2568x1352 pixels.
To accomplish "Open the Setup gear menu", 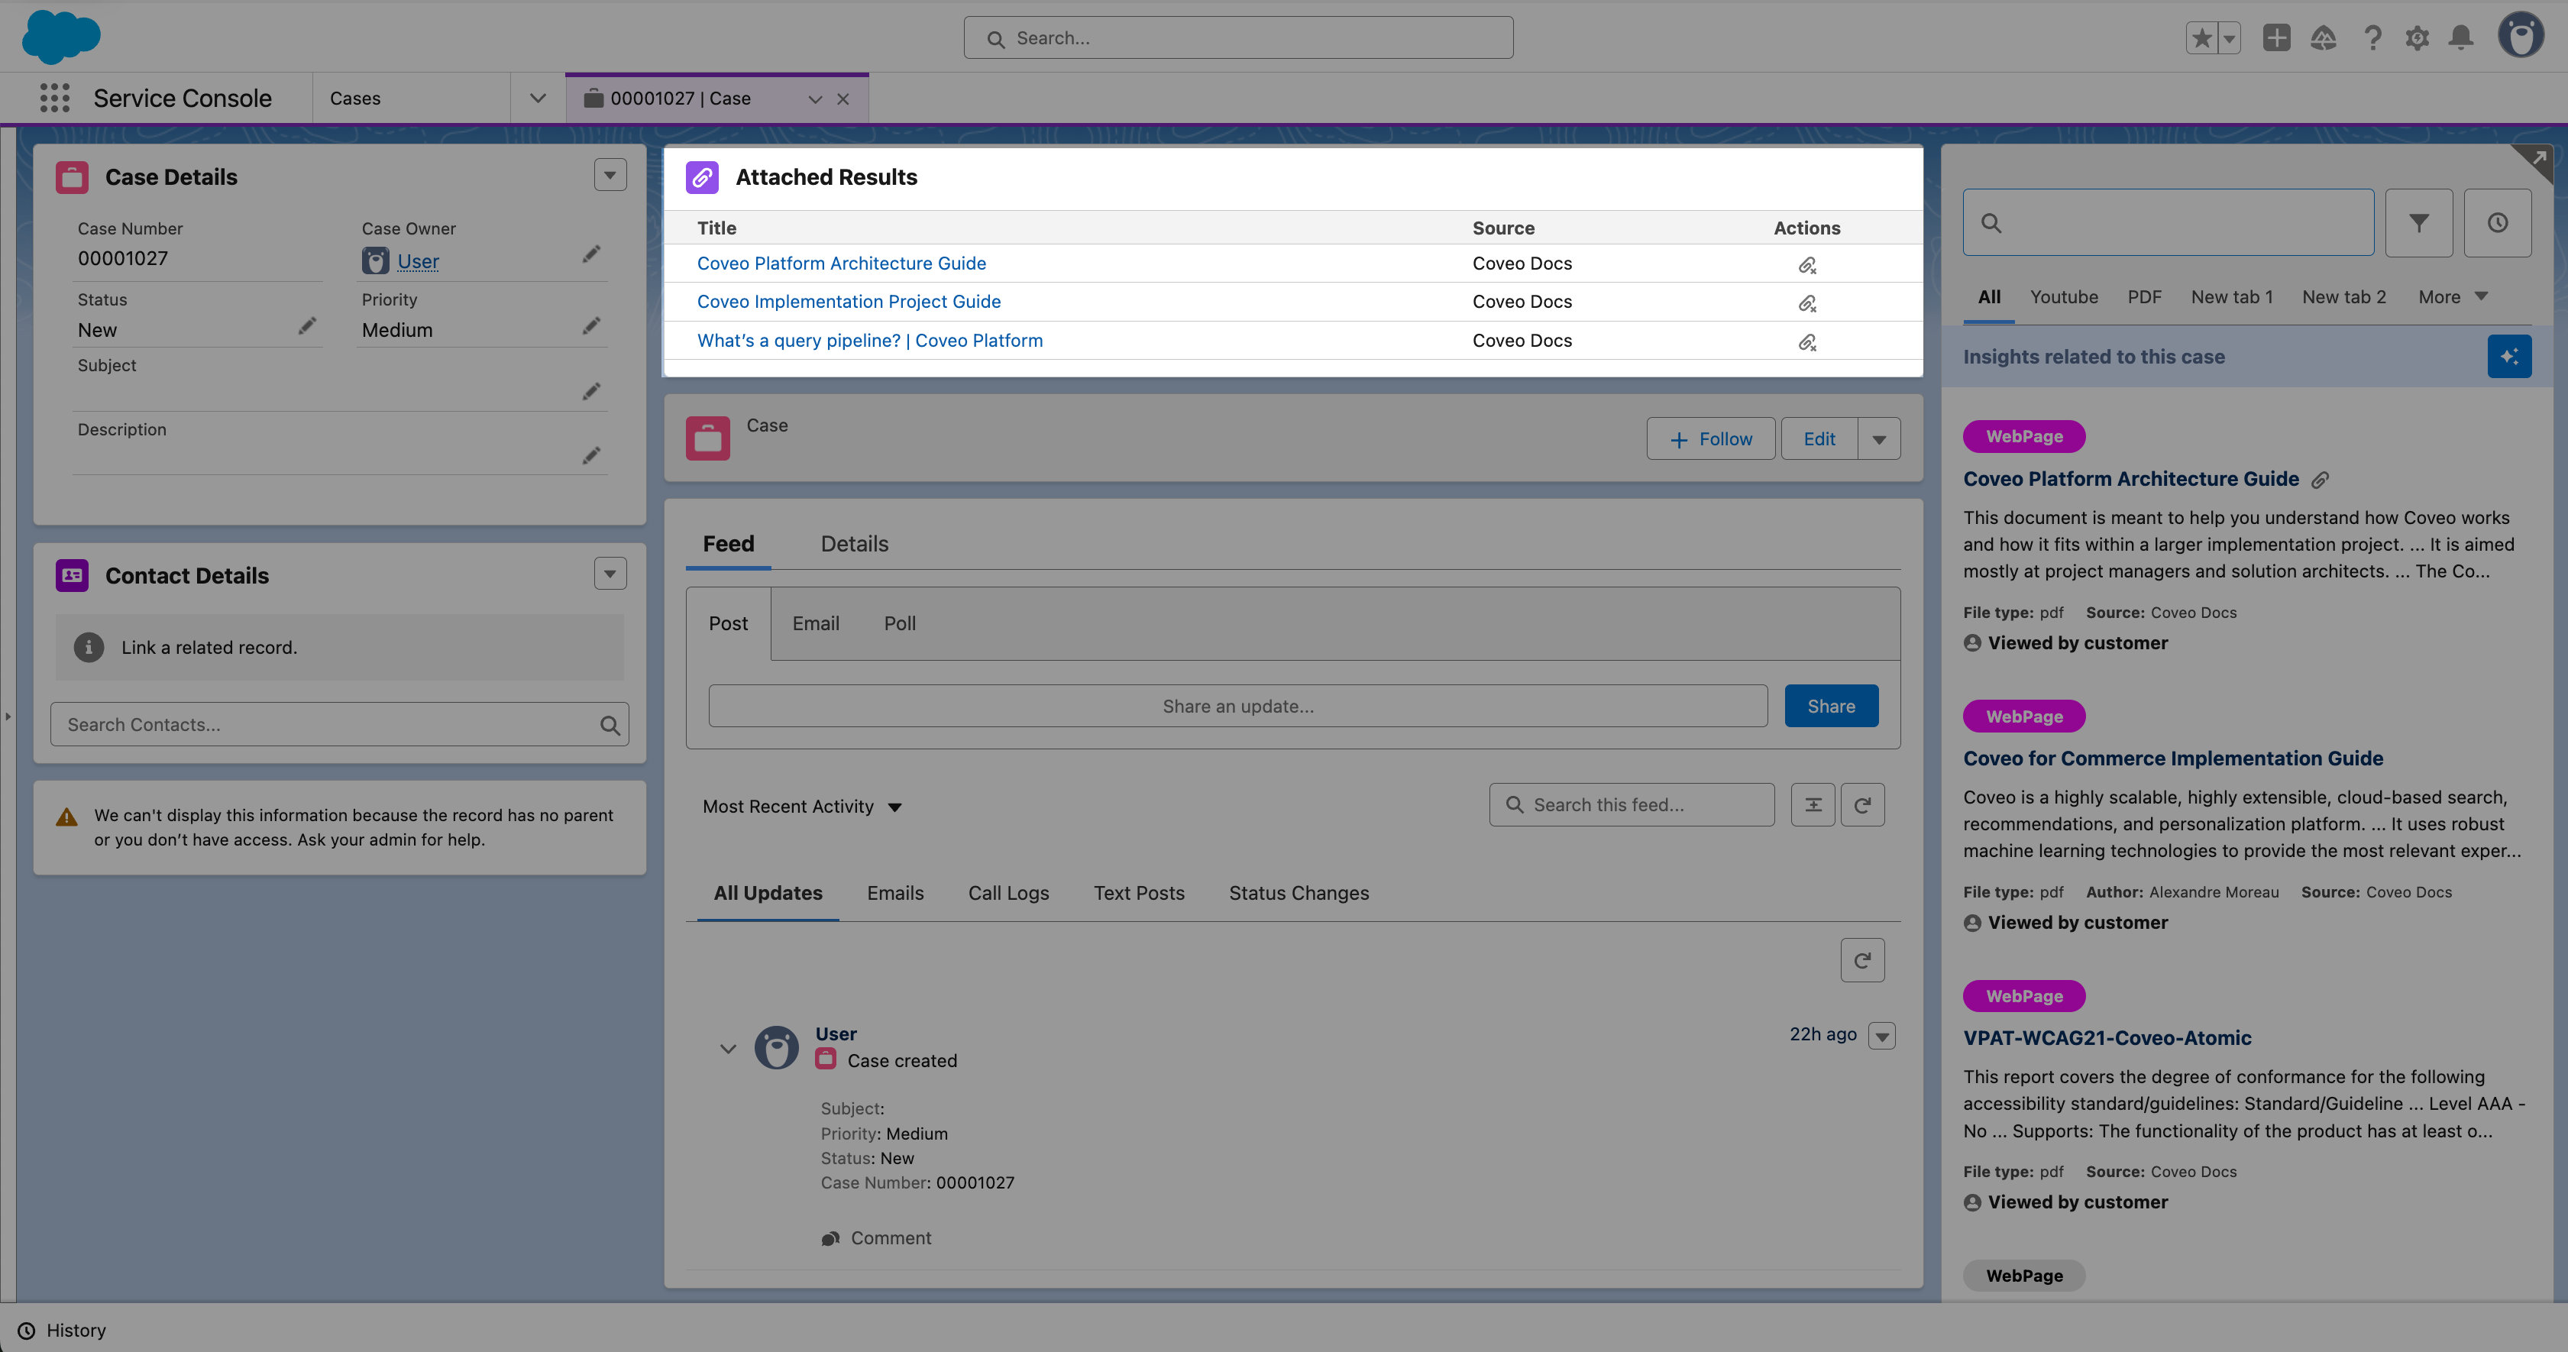I will coord(2417,38).
